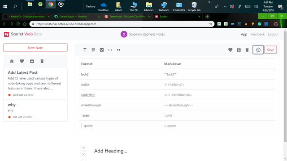Open Network toolbar shortcut

coord(164,6)
